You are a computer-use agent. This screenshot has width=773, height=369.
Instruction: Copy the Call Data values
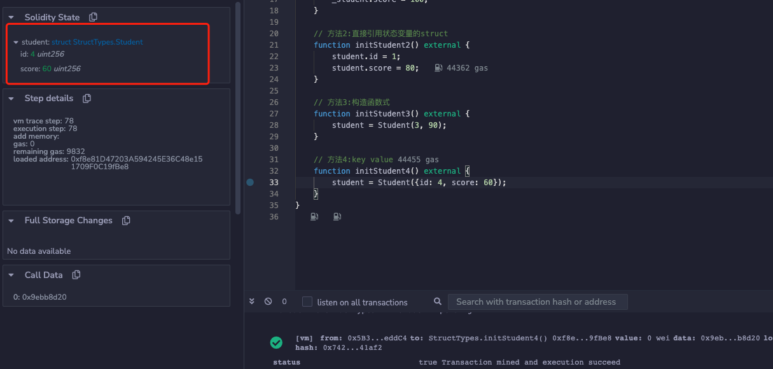[76, 275]
